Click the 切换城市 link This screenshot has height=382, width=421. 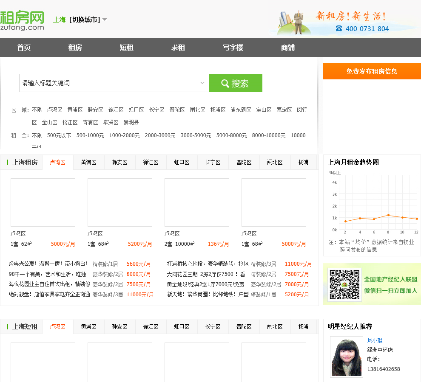pyautogui.click(x=85, y=20)
